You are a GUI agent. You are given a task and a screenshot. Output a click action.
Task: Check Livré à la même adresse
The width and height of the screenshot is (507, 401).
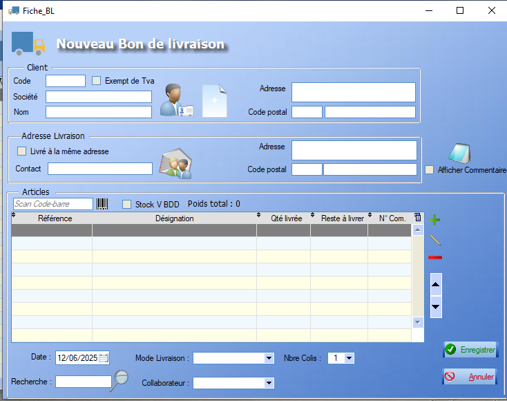[x=22, y=151]
